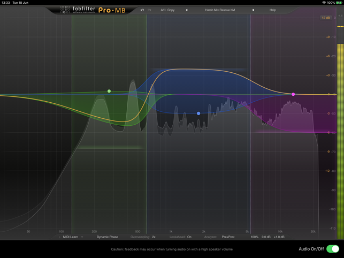Click the green band threshold range bar

click(111, 147)
